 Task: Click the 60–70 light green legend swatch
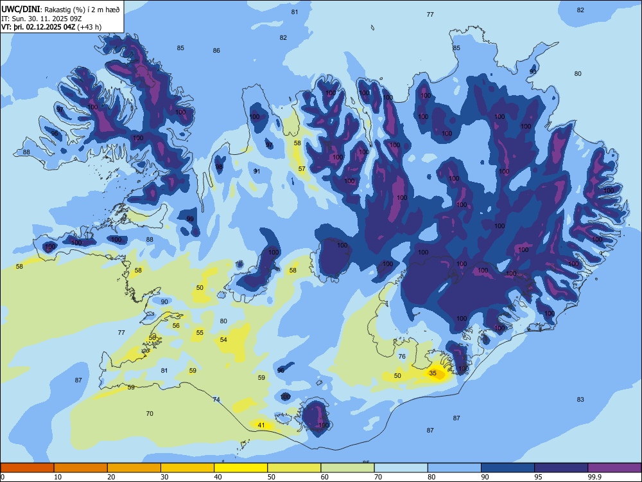(347, 468)
